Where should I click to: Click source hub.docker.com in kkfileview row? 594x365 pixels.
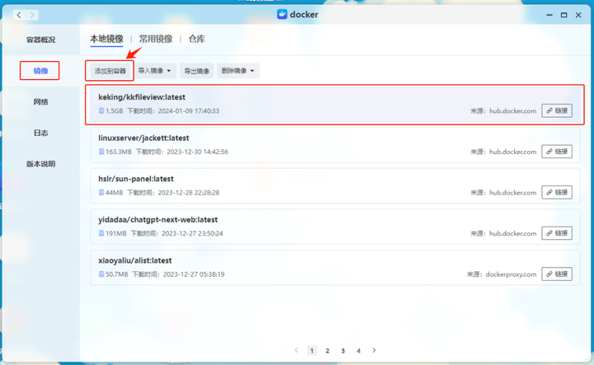(513, 111)
